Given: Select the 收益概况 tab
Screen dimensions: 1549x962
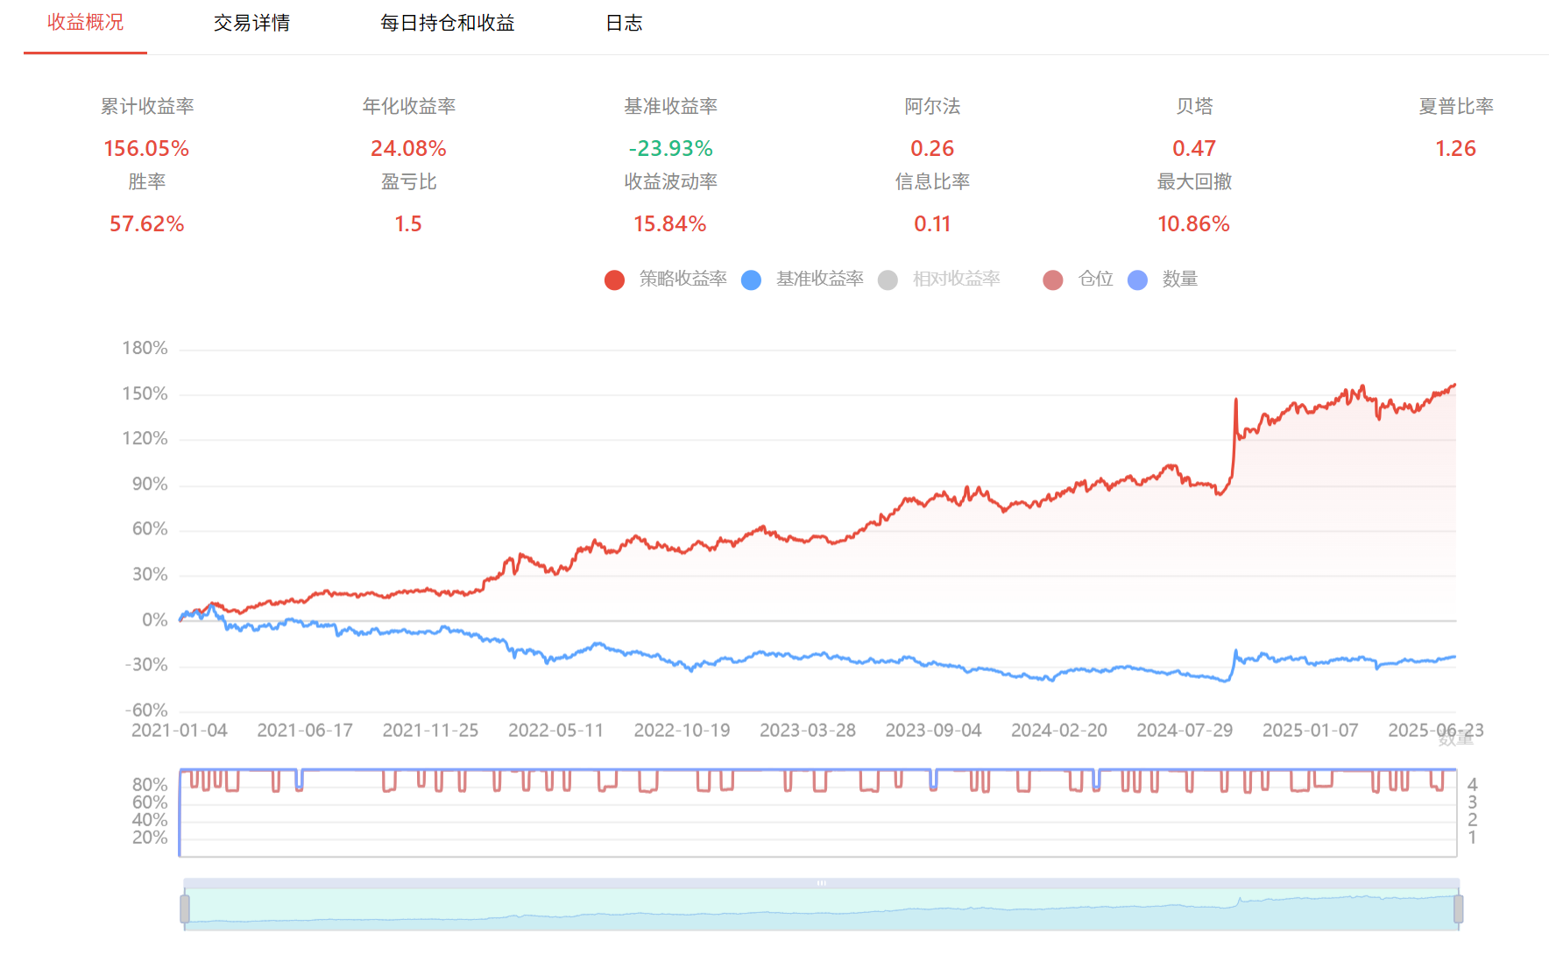Looking at the screenshot, I should 85,23.
